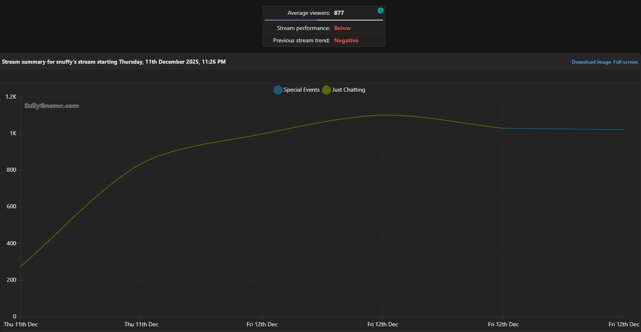
Task: Toggle the green Just Chatting legend circle
Action: click(326, 90)
